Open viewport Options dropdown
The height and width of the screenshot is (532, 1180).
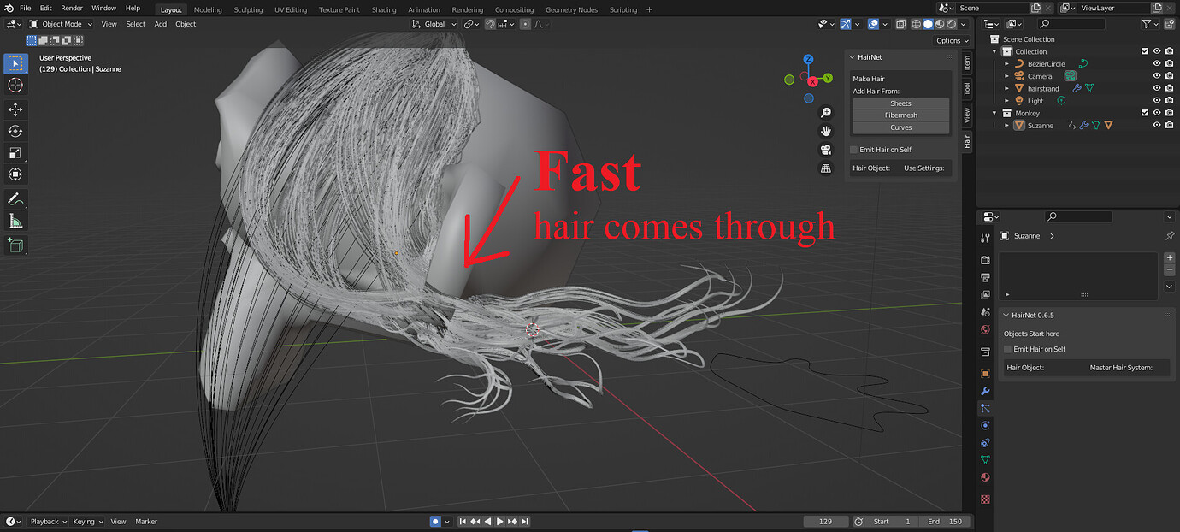[x=952, y=40]
